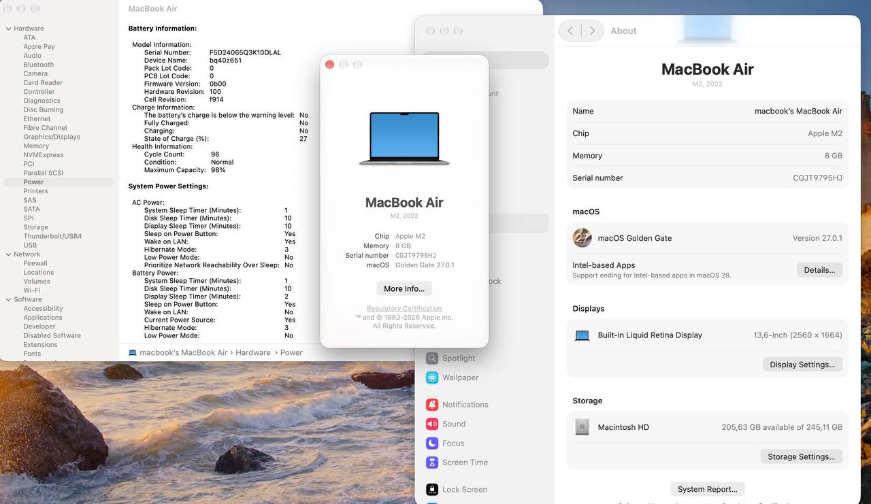This screenshot has height=504, width=871.
Task: Collapse the Software tree section
Action: [8, 299]
